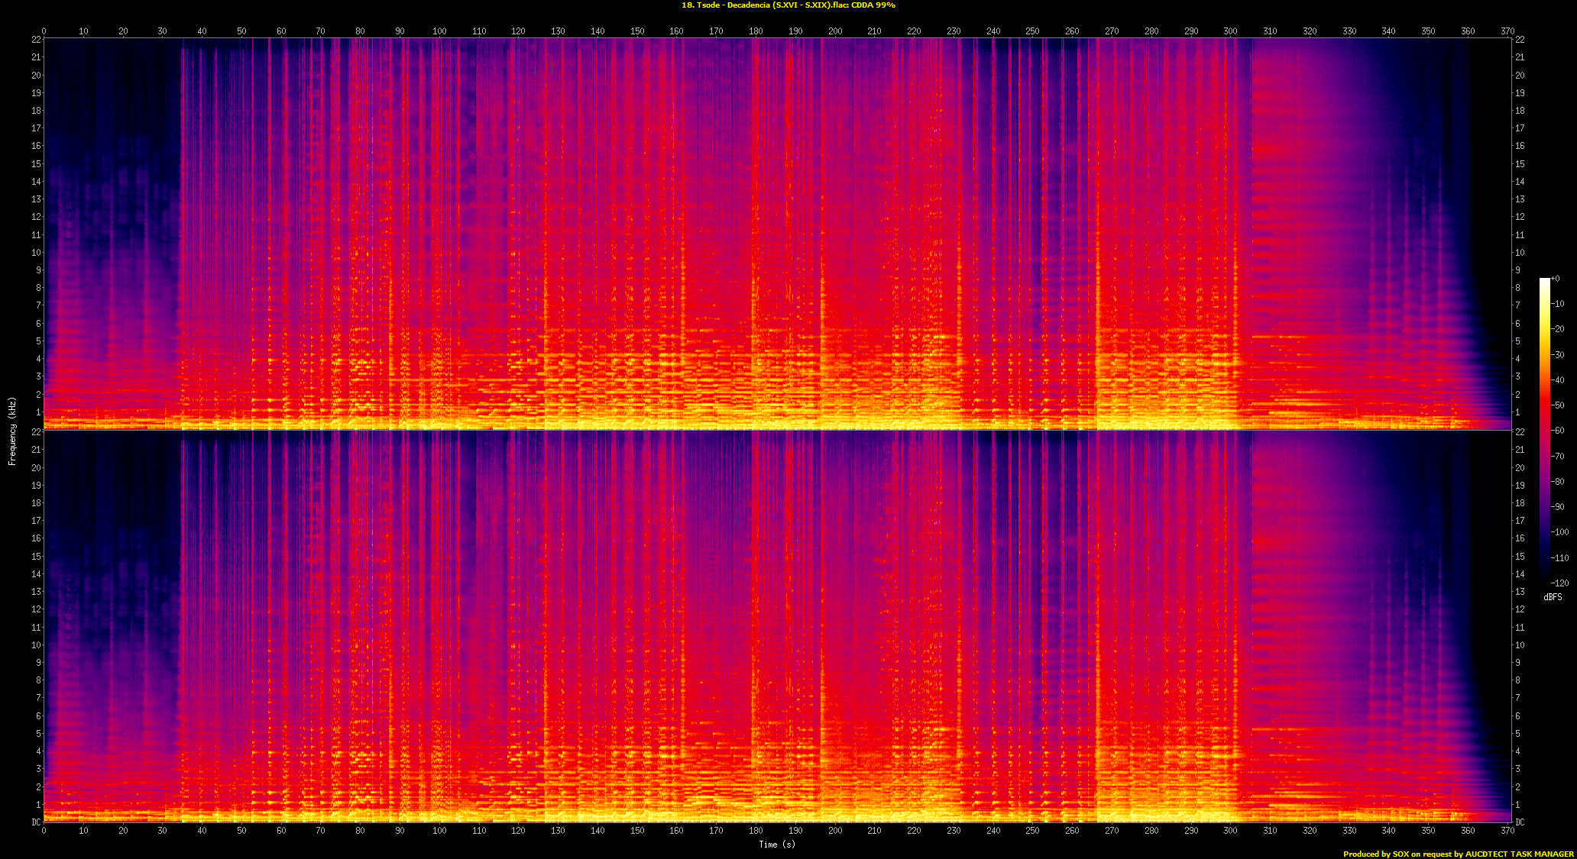Click the +0 marker on dBFS scale
The image size is (1577, 859).
coord(1555,279)
